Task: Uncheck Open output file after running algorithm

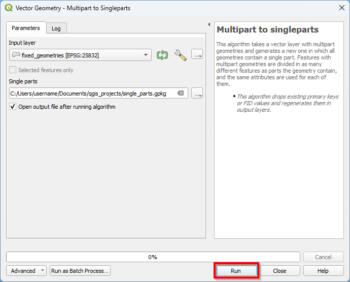Action: point(13,107)
